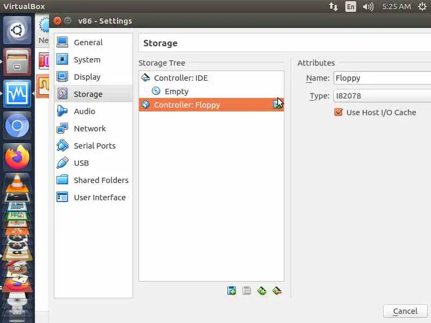Launch VLC media player from launcher
This screenshot has width=431, height=323.
click(x=17, y=184)
